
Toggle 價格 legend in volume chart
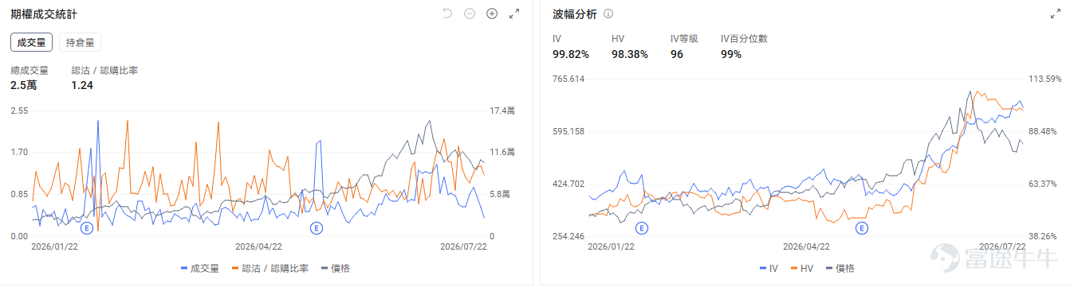point(336,269)
